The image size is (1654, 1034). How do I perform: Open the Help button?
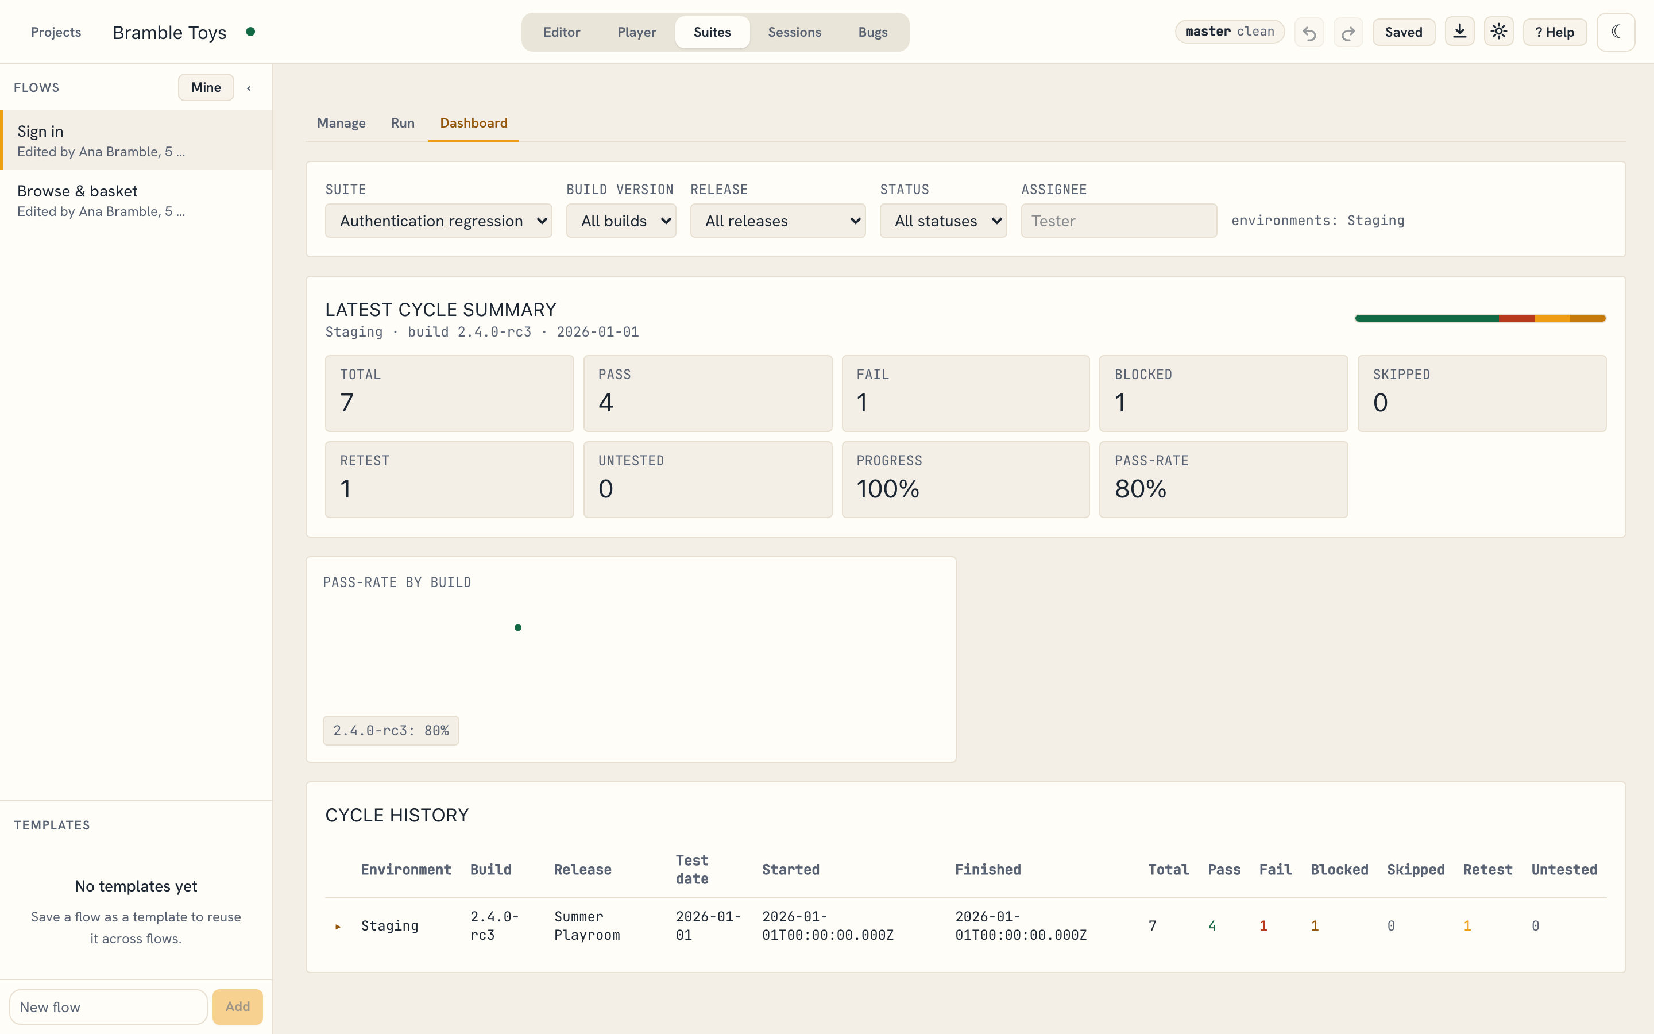point(1554,32)
